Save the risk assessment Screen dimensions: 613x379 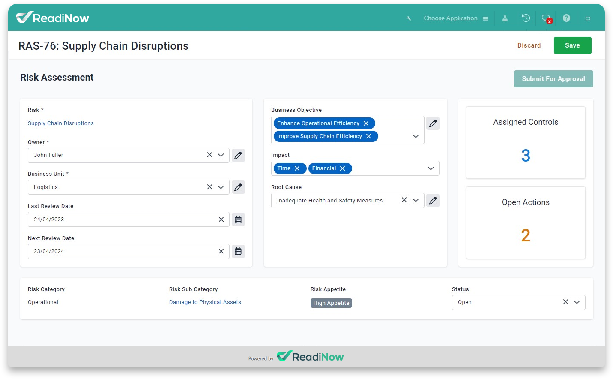[x=572, y=45]
